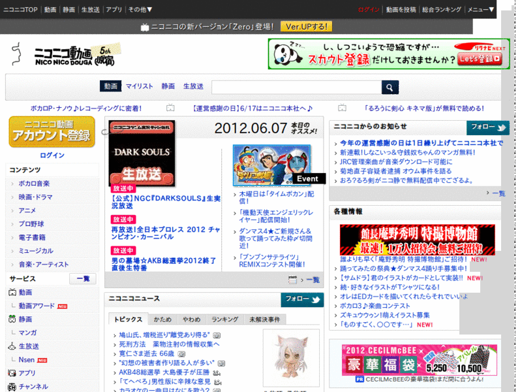Open ミュージカル in contents list
Screen dimensions: 522x392
[x=36, y=251]
